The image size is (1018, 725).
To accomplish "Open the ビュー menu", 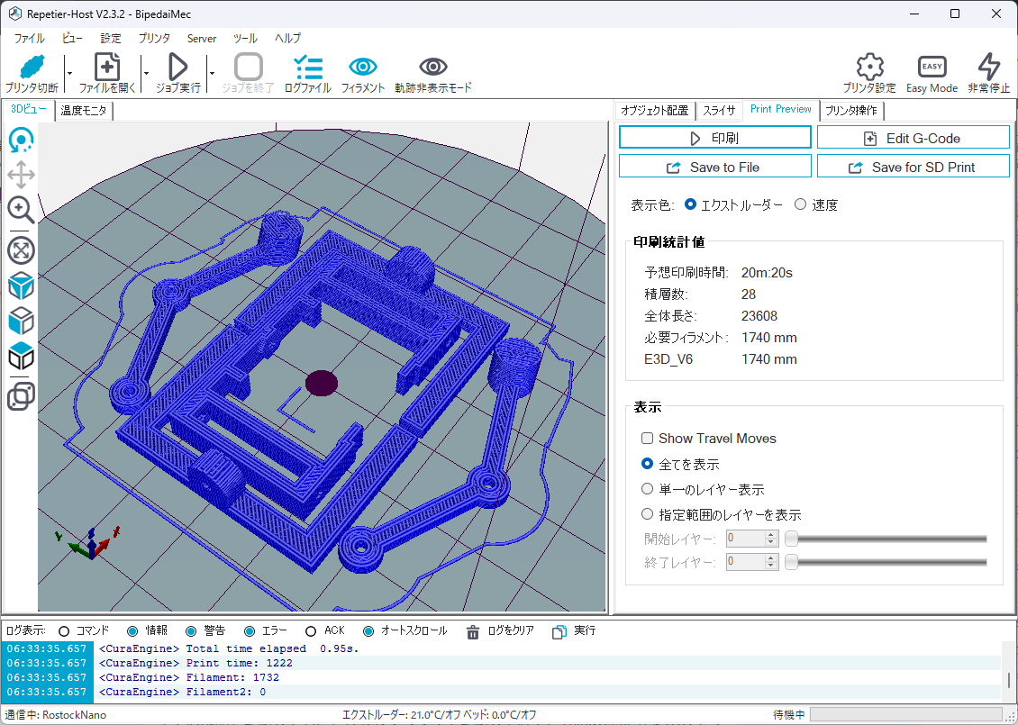I will (72, 39).
